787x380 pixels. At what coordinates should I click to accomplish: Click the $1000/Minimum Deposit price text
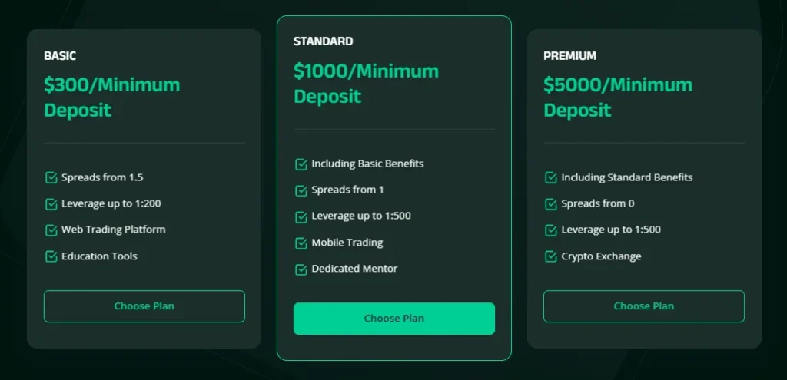(366, 84)
